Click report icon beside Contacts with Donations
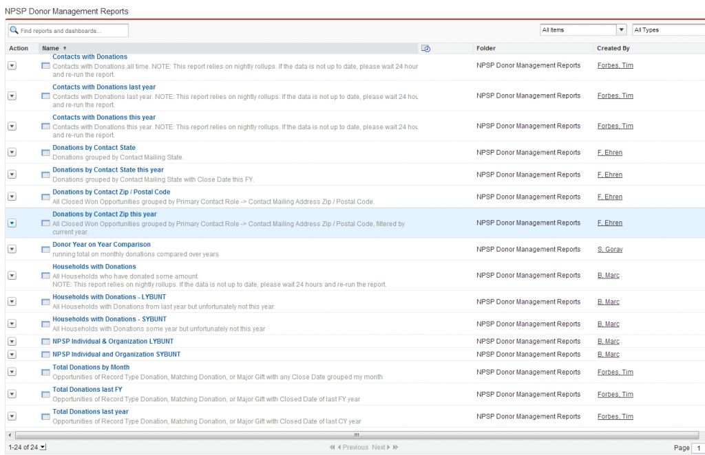The image size is (705, 455). (45, 65)
